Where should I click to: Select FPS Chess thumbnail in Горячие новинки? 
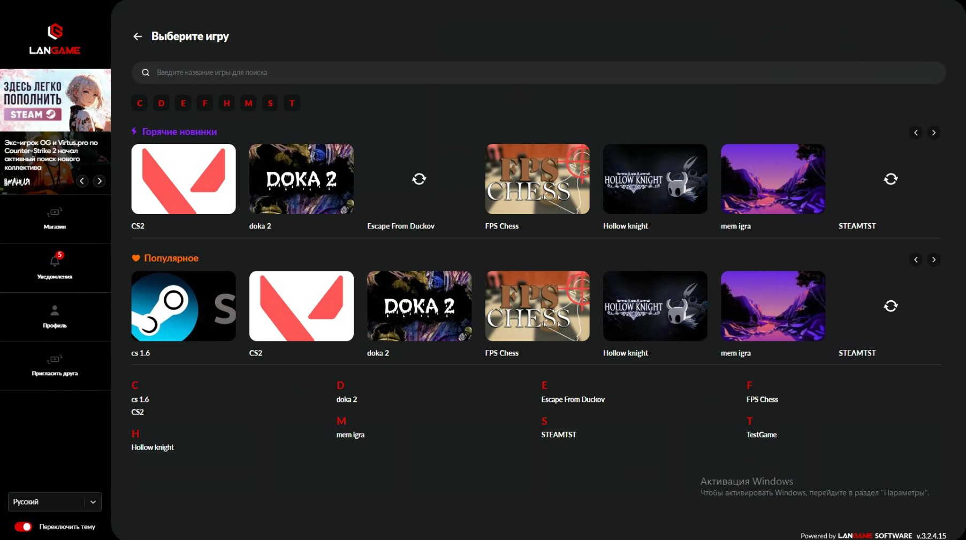coord(537,179)
